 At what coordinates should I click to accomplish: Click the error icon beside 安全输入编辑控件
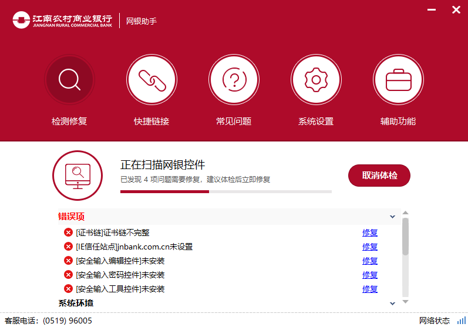coord(68,261)
